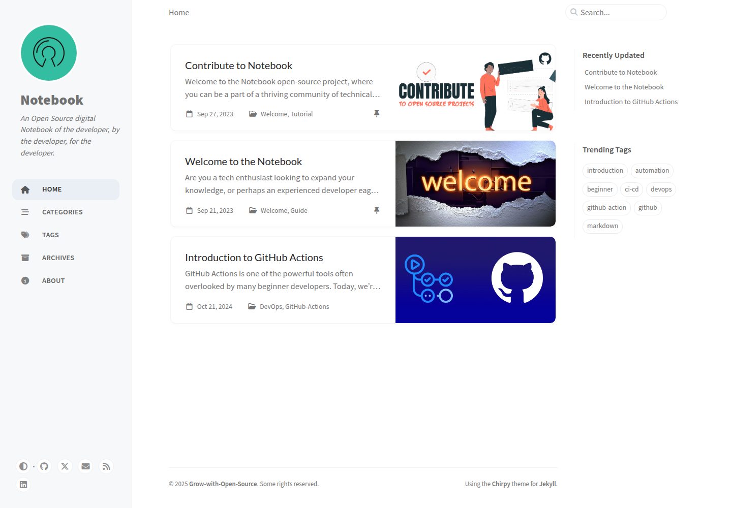The height and width of the screenshot is (508, 732).
Task: Select the 'beginner' trending tag
Action: 600,189
